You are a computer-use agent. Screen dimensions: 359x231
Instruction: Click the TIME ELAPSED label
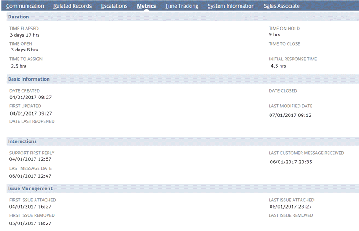24,28
